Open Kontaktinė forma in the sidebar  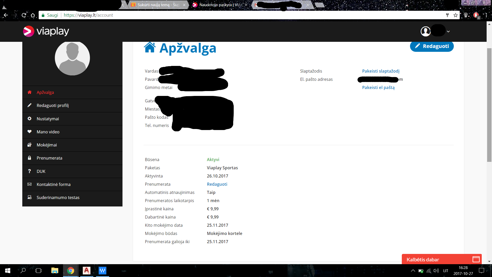click(72, 184)
